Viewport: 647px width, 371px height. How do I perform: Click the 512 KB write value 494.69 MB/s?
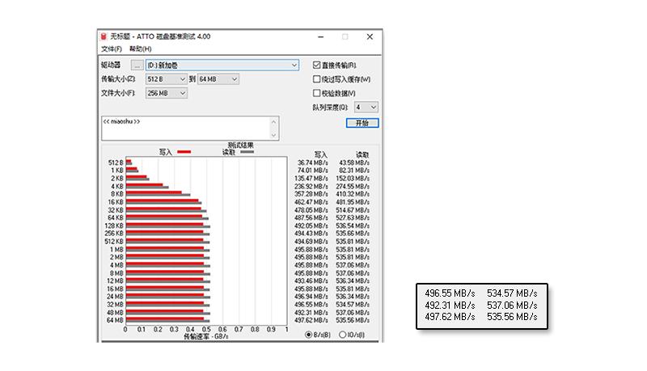tap(311, 242)
